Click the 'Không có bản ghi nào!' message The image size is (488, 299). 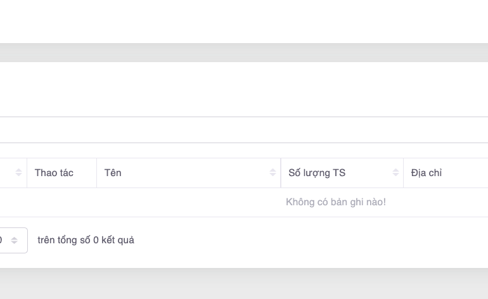[x=335, y=202]
